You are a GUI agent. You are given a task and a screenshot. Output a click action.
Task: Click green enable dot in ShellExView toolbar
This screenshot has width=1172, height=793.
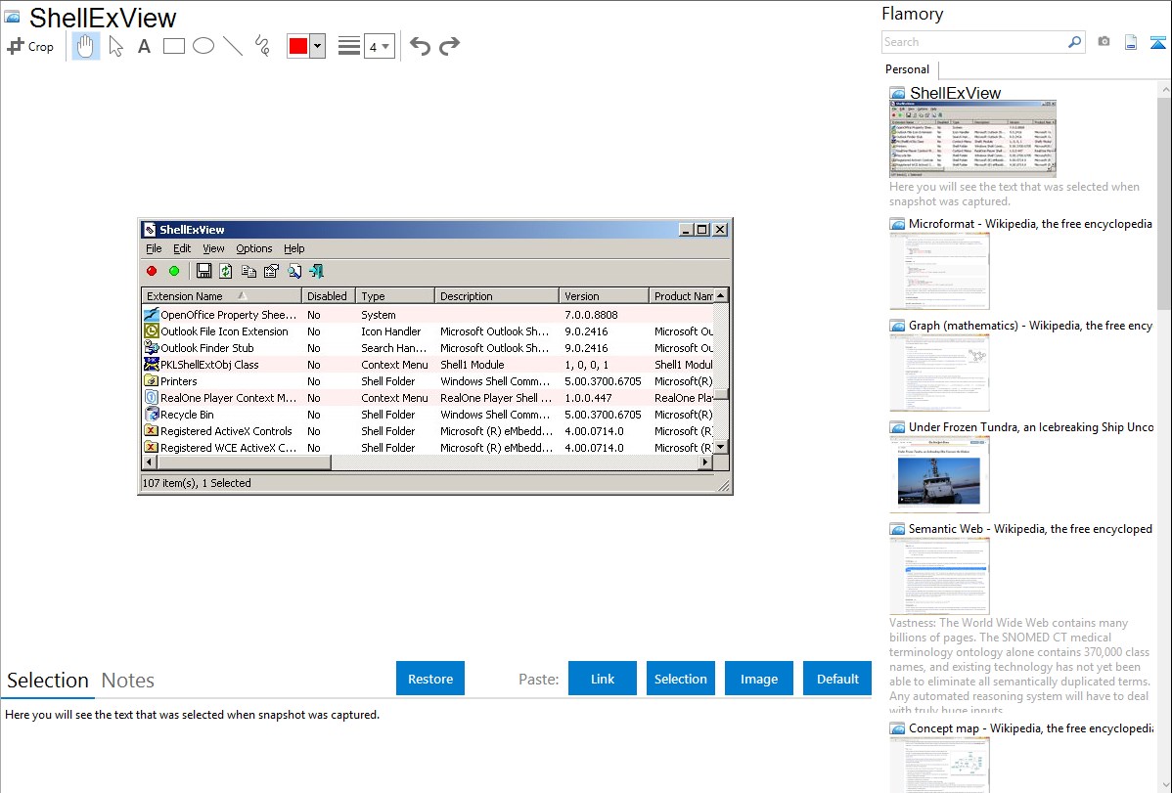click(174, 271)
